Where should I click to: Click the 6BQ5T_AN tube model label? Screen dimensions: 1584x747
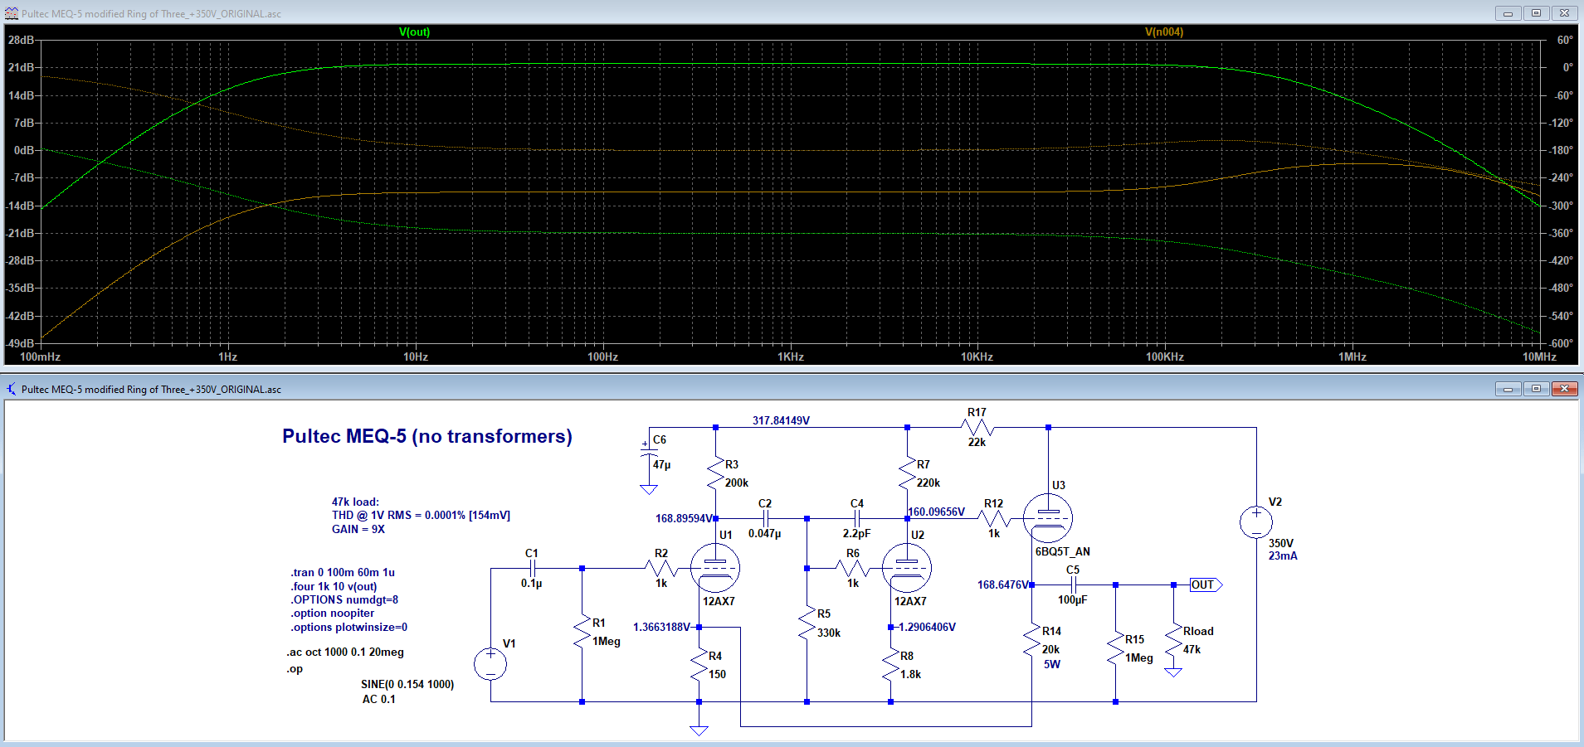coord(1063,551)
